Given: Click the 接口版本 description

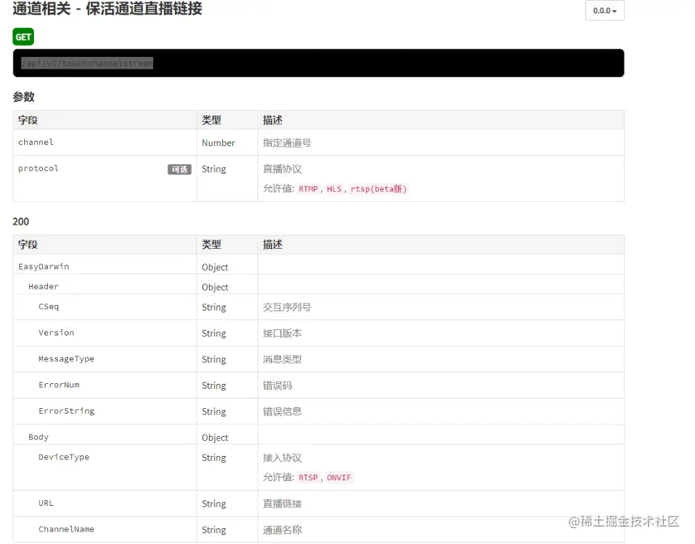Looking at the screenshot, I should pos(282,333).
